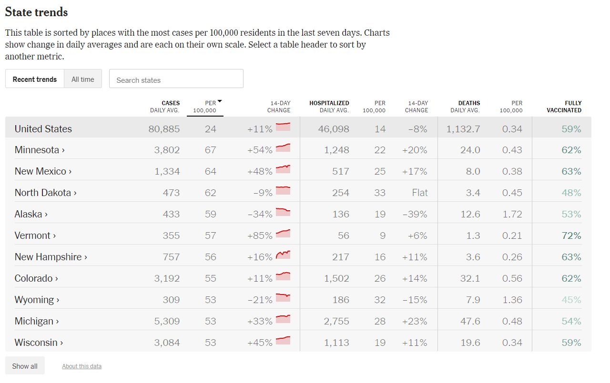Click the United States cases sparkline

(x=283, y=127)
